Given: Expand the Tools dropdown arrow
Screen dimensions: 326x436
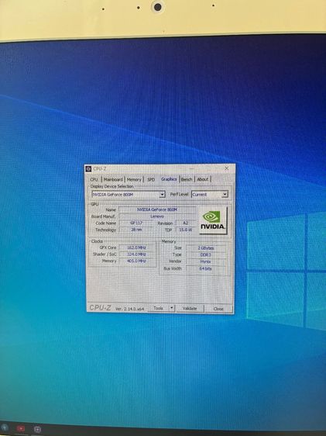Looking at the screenshot, I should (x=172, y=308).
